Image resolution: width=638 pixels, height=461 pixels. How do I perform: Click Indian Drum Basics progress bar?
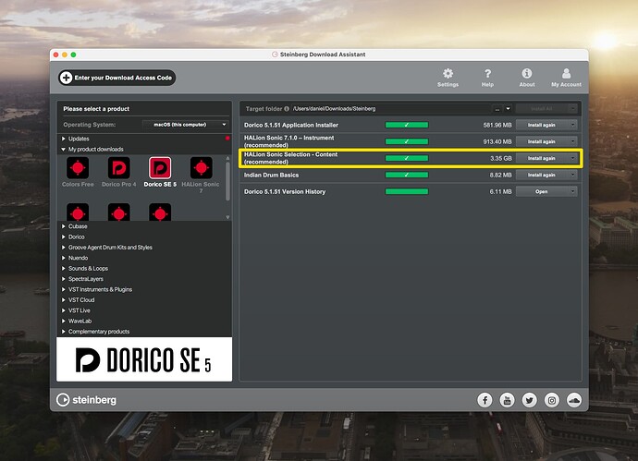[407, 175]
